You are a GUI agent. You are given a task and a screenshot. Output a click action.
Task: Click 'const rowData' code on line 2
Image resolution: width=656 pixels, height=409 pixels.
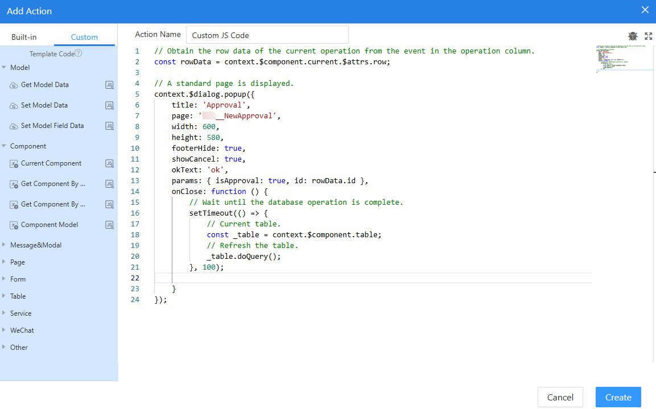pos(183,62)
